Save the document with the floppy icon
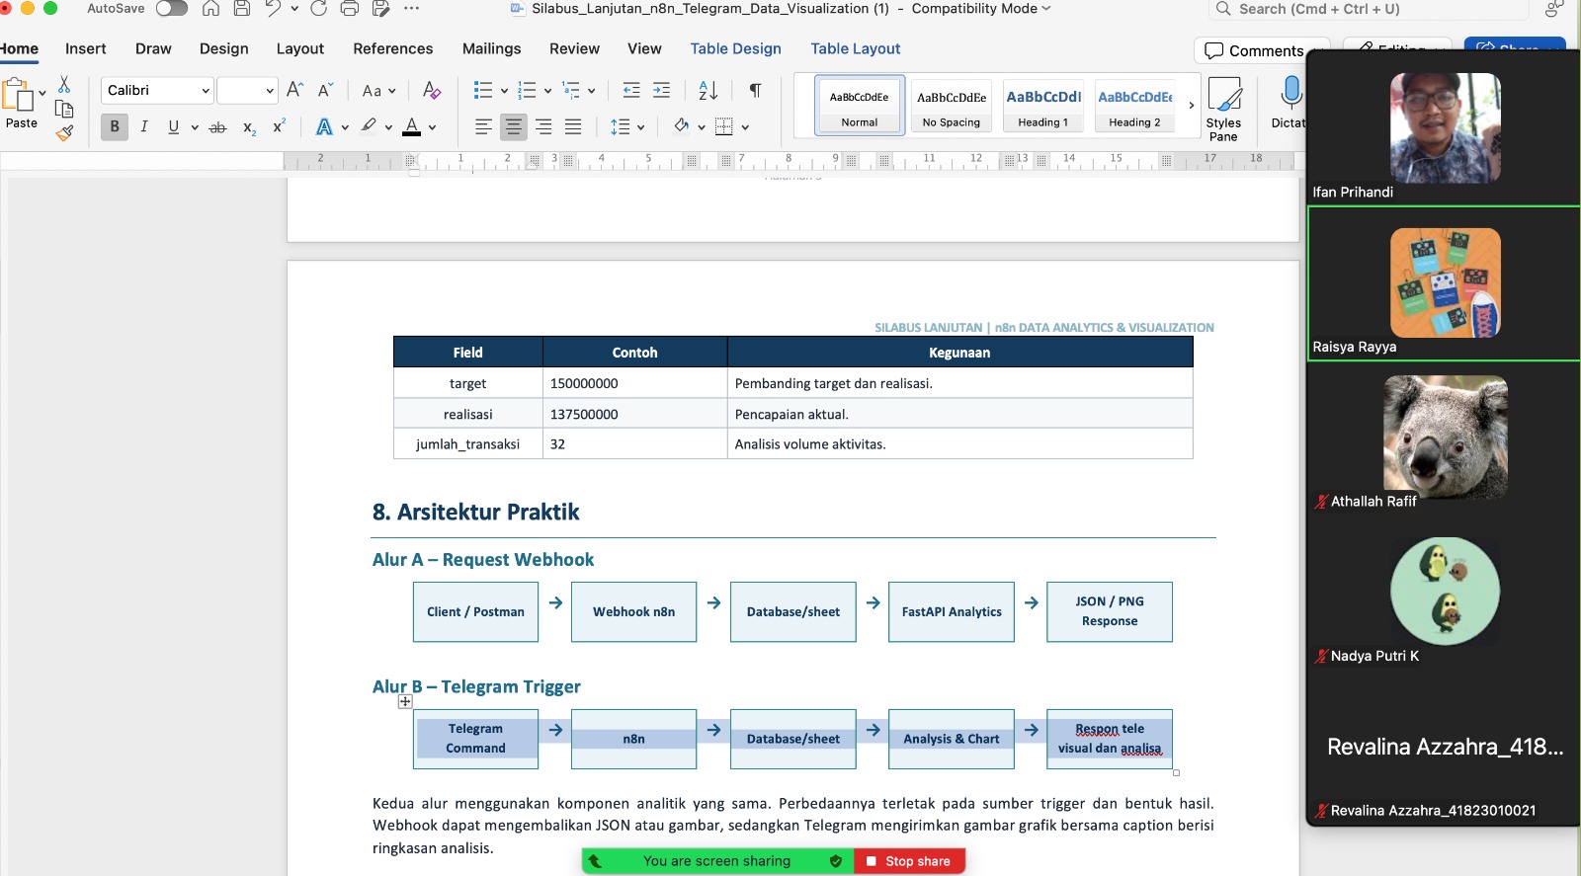Viewport: 1581px width, 876px height. pyautogui.click(x=242, y=9)
